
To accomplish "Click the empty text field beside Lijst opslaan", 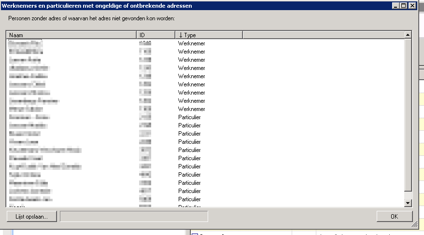I will 134,216.
